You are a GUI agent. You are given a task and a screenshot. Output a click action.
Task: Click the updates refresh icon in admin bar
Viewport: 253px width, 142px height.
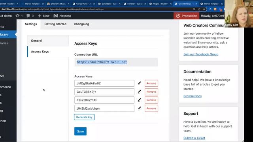pos(17,16)
